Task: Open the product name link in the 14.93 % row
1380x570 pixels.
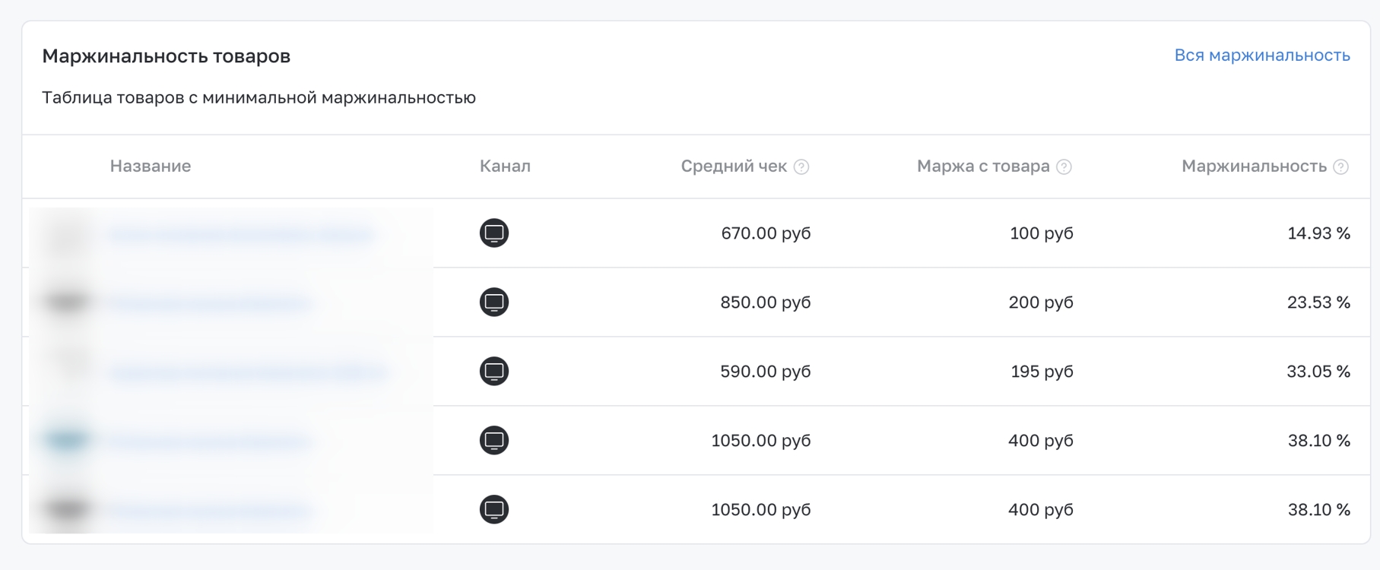Action: pos(240,235)
